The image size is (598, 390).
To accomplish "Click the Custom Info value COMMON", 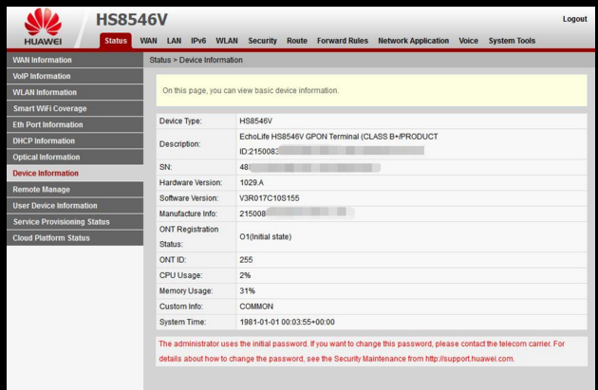I will [256, 306].
